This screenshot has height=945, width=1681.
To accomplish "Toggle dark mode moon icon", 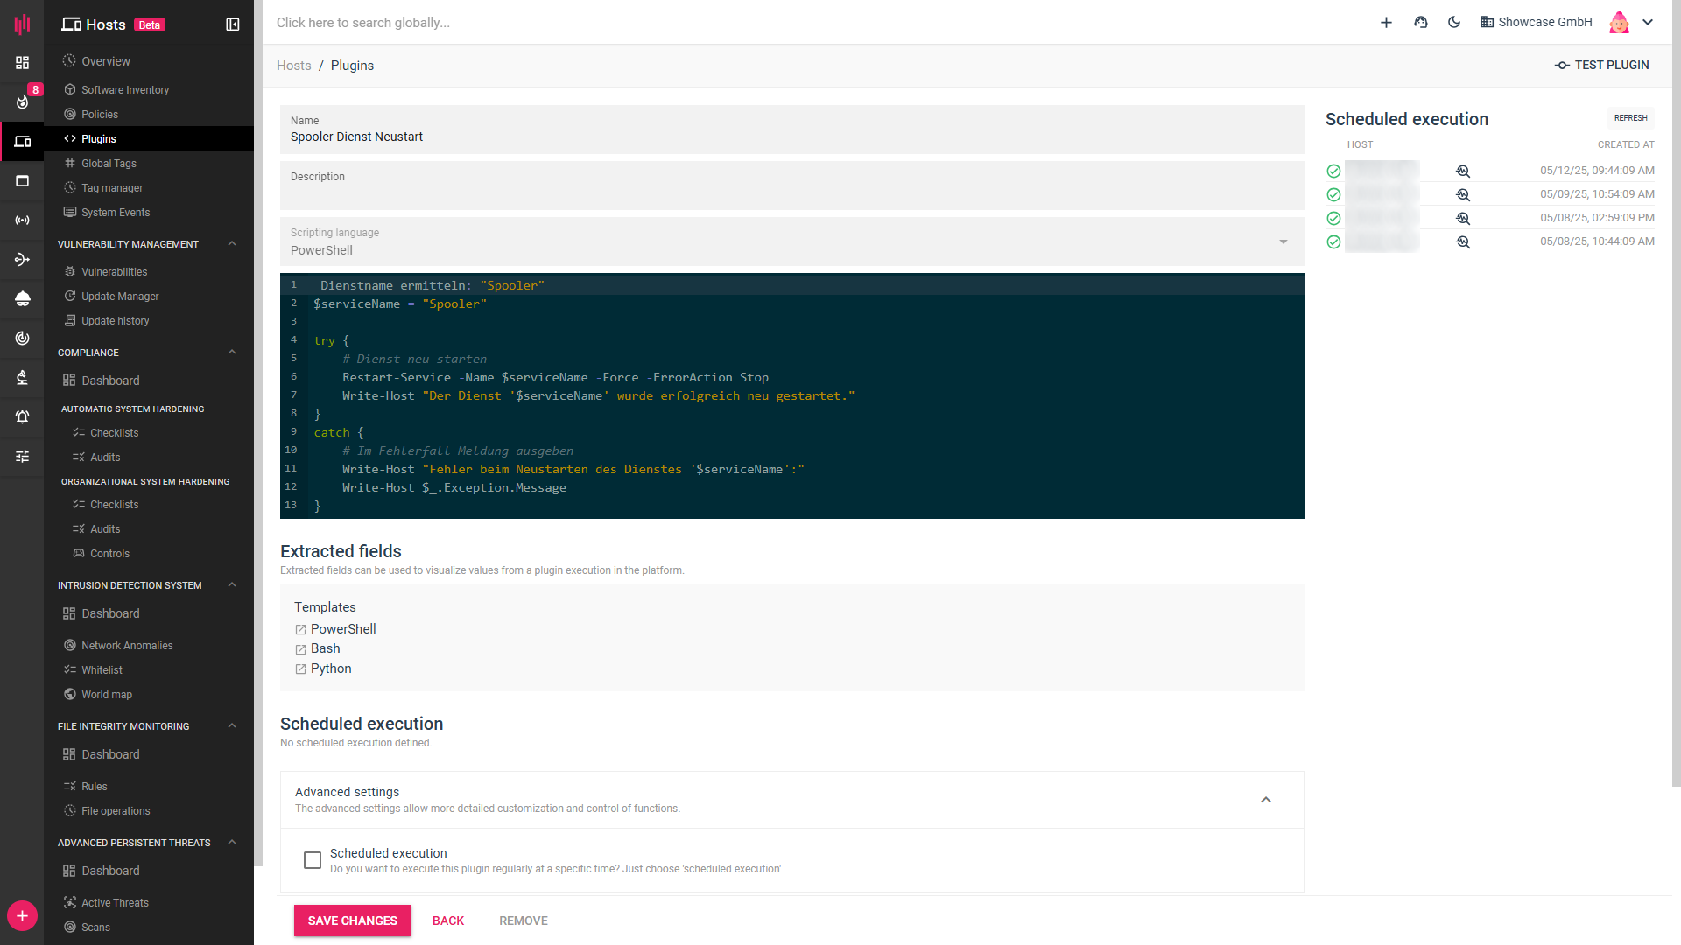I will [x=1454, y=23].
